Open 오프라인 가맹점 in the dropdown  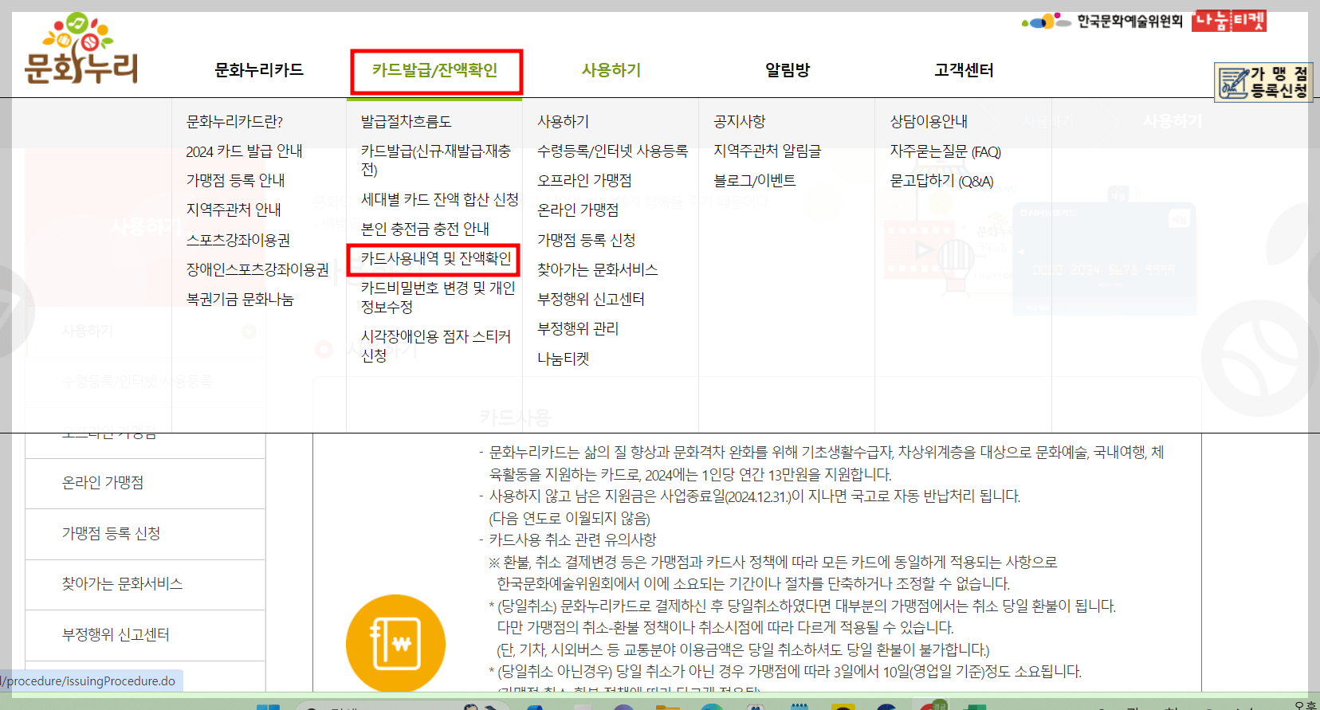pyautogui.click(x=584, y=180)
